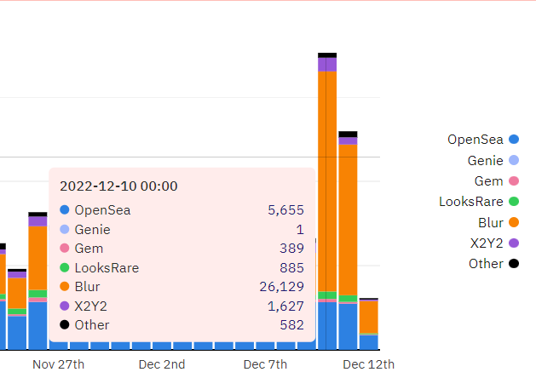Click the Nov 27th bar's blue OpenSea segment
This screenshot has width=536, height=372.
pyautogui.click(x=37, y=326)
